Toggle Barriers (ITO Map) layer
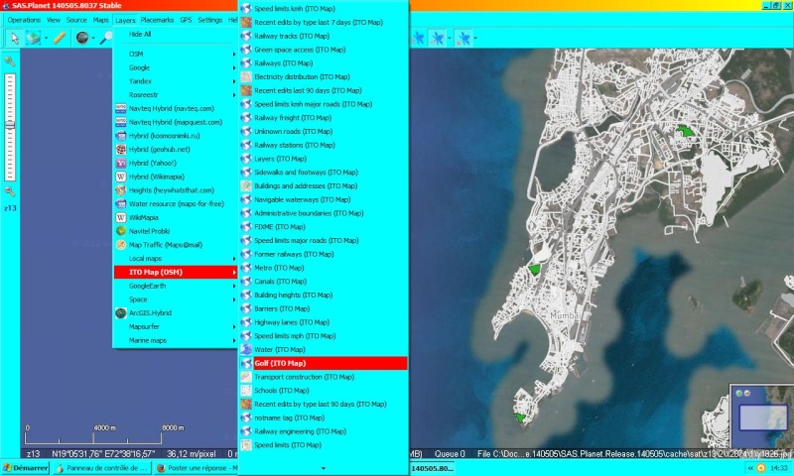Screen dimensions: 794x476 [324, 308]
